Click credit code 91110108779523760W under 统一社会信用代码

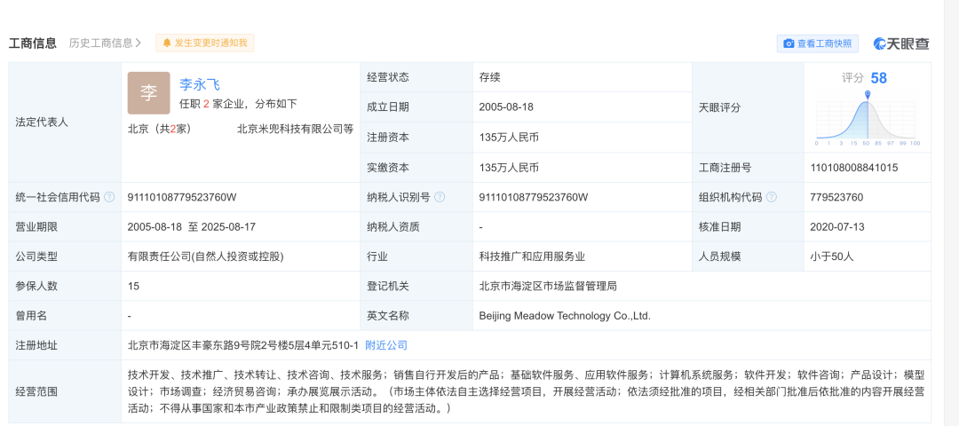click(x=182, y=197)
